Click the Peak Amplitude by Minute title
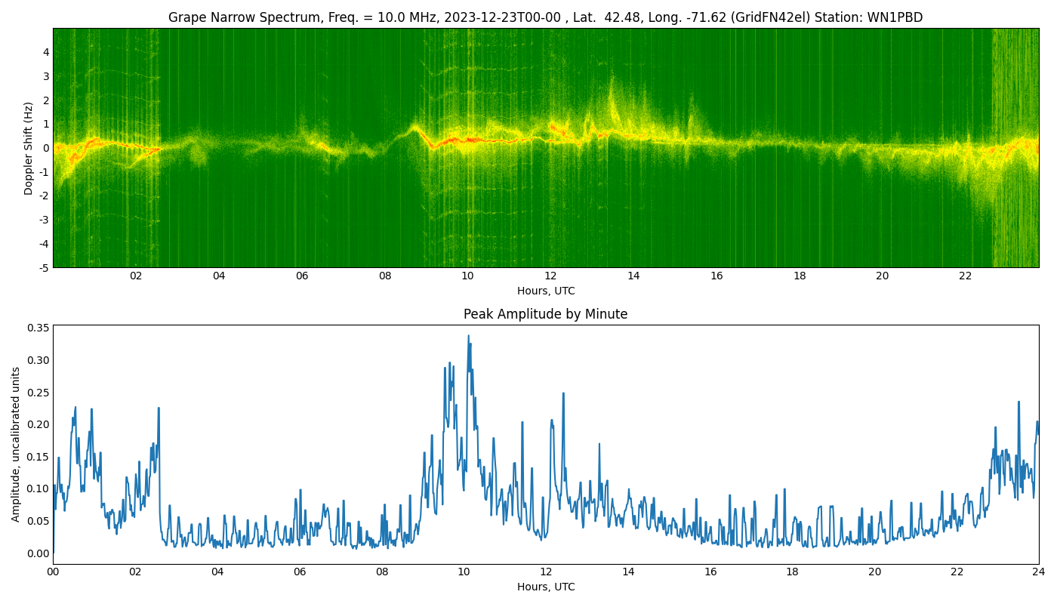1057x604 pixels. click(x=547, y=314)
